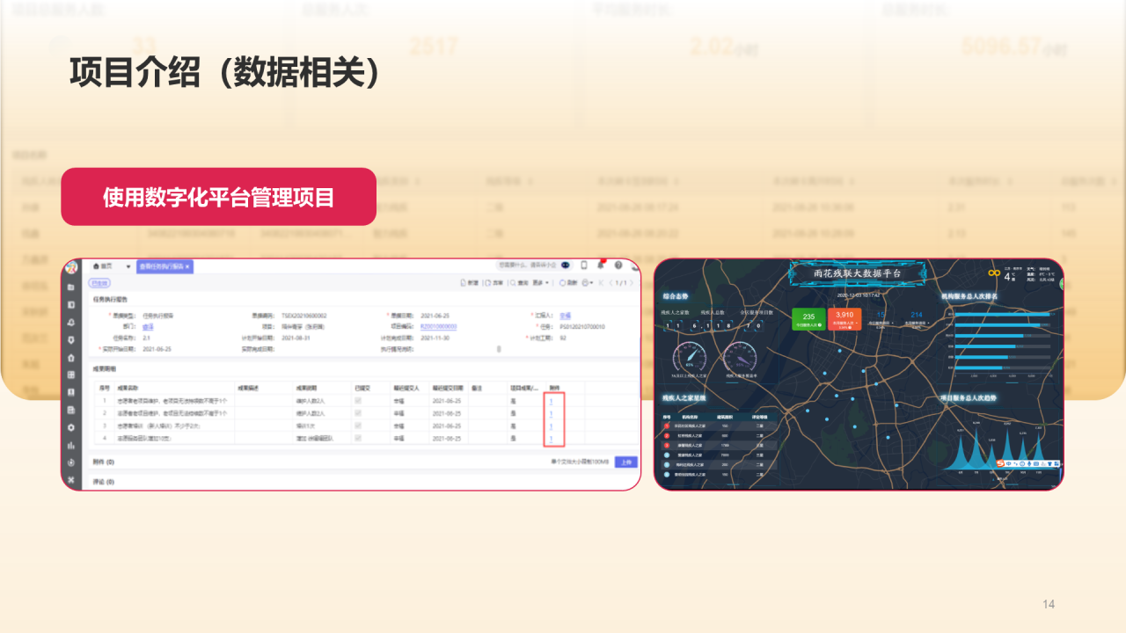Viewport: 1126px width, 633px height.
Task: Click the help question-mark icon in top bar
Action: pyautogui.click(x=618, y=265)
